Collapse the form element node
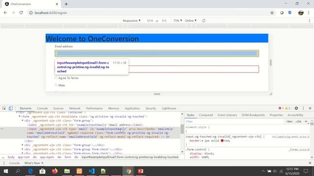314x176 pixels. click(x=20, y=116)
